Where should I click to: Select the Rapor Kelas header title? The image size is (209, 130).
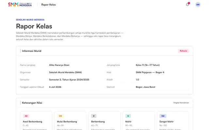coord(49,5)
